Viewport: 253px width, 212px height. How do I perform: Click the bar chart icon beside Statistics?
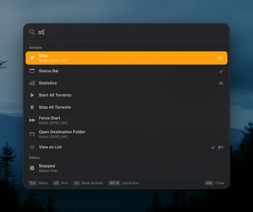[32, 83]
